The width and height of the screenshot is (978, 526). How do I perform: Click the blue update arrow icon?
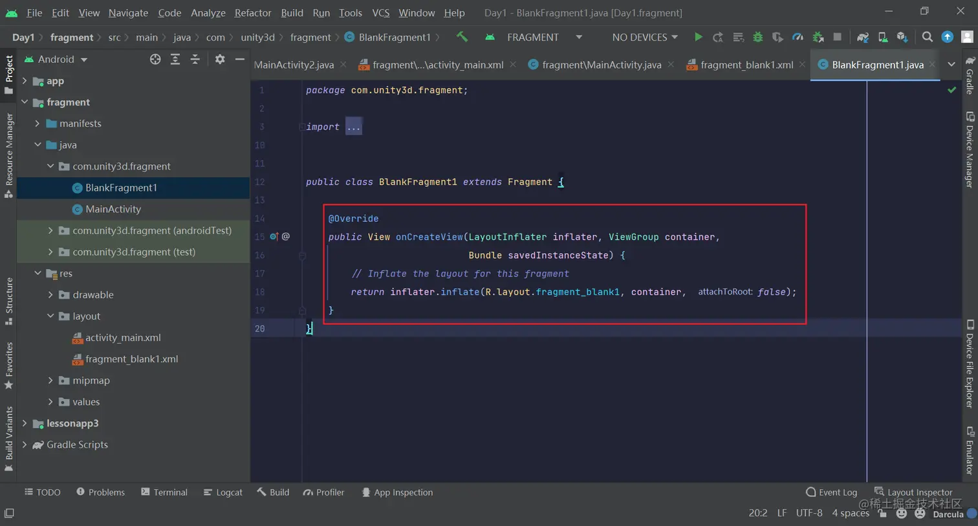947,37
